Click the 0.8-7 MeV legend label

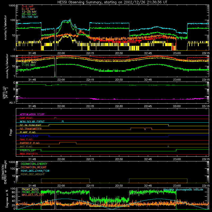[x=29, y=62]
